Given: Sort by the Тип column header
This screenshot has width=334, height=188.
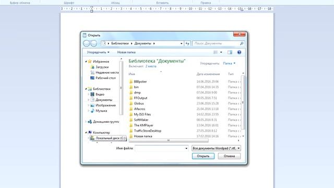Looking at the screenshot, I should (231, 74).
